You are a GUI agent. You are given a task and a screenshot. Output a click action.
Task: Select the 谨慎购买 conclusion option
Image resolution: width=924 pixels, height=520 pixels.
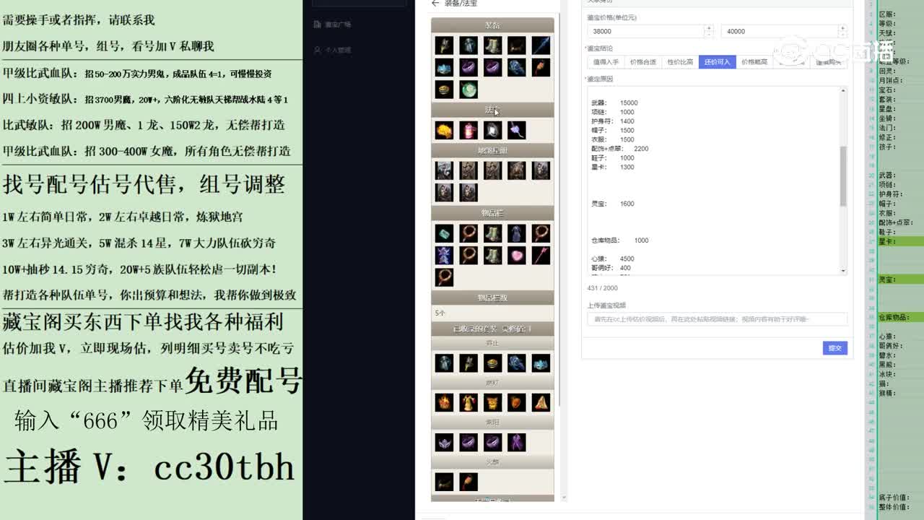point(829,62)
